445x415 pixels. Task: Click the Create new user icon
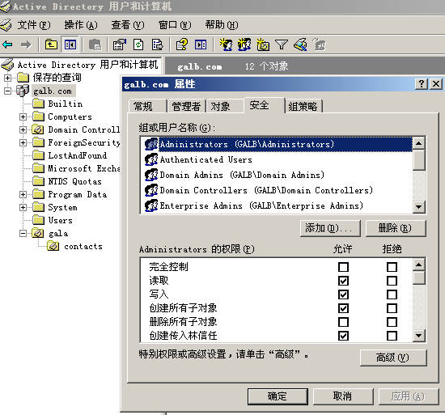(x=227, y=44)
